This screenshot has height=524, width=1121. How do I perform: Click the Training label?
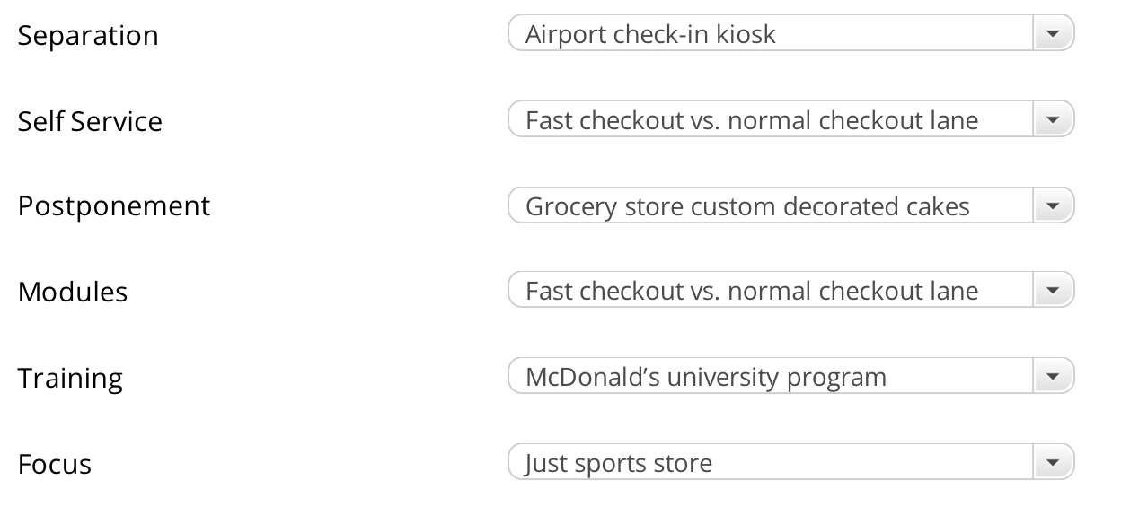69,378
